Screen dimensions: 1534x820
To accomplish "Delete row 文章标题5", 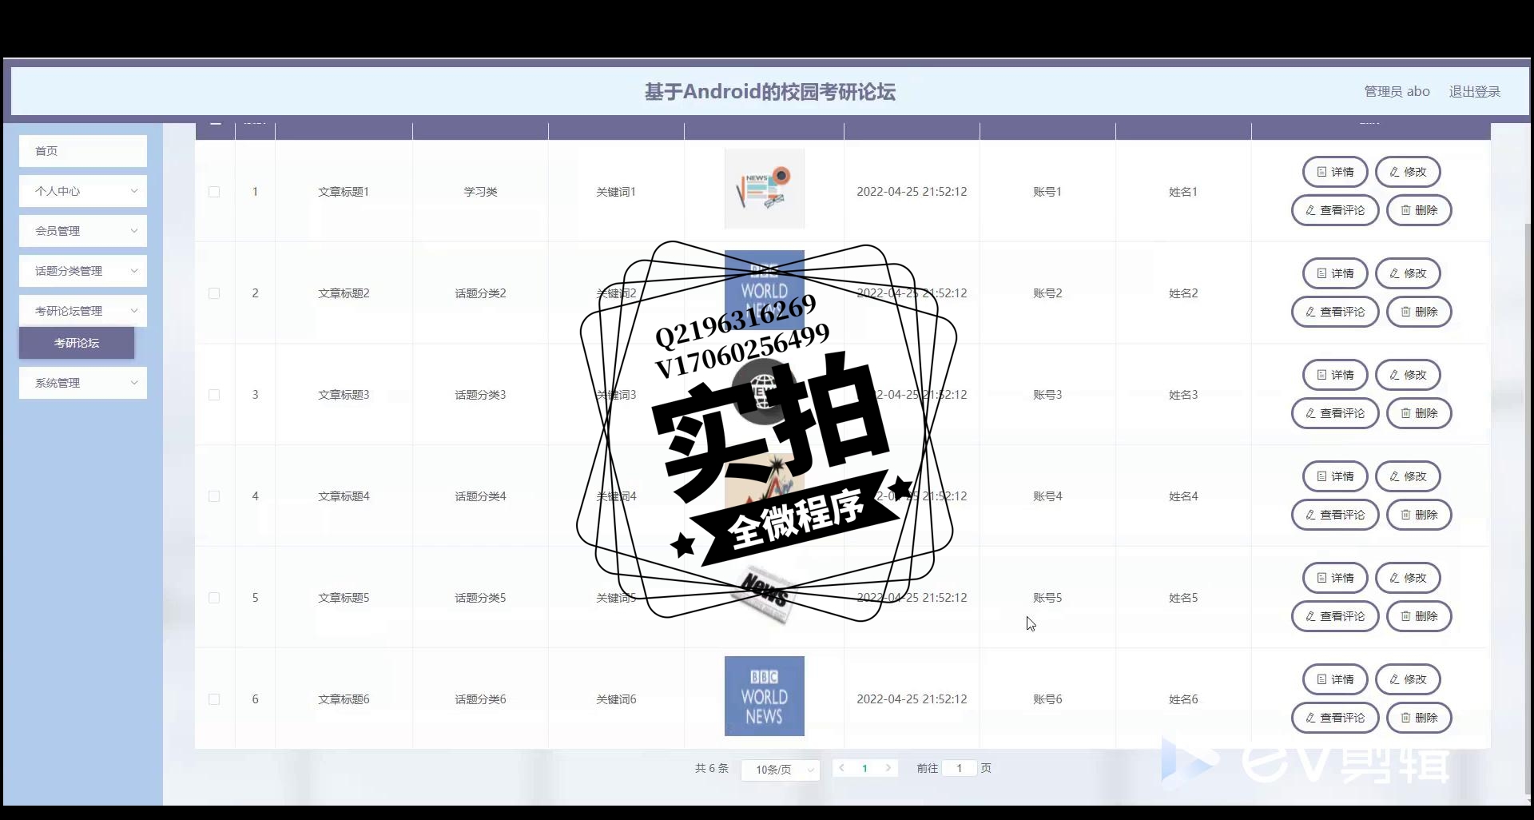I will pyautogui.click(x=1419, y=616).
